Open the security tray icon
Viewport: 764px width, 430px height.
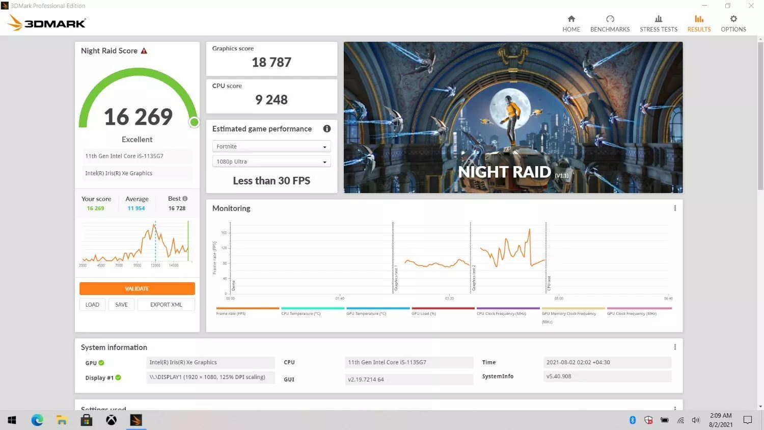pyautogui.click(x=648, y=420)
